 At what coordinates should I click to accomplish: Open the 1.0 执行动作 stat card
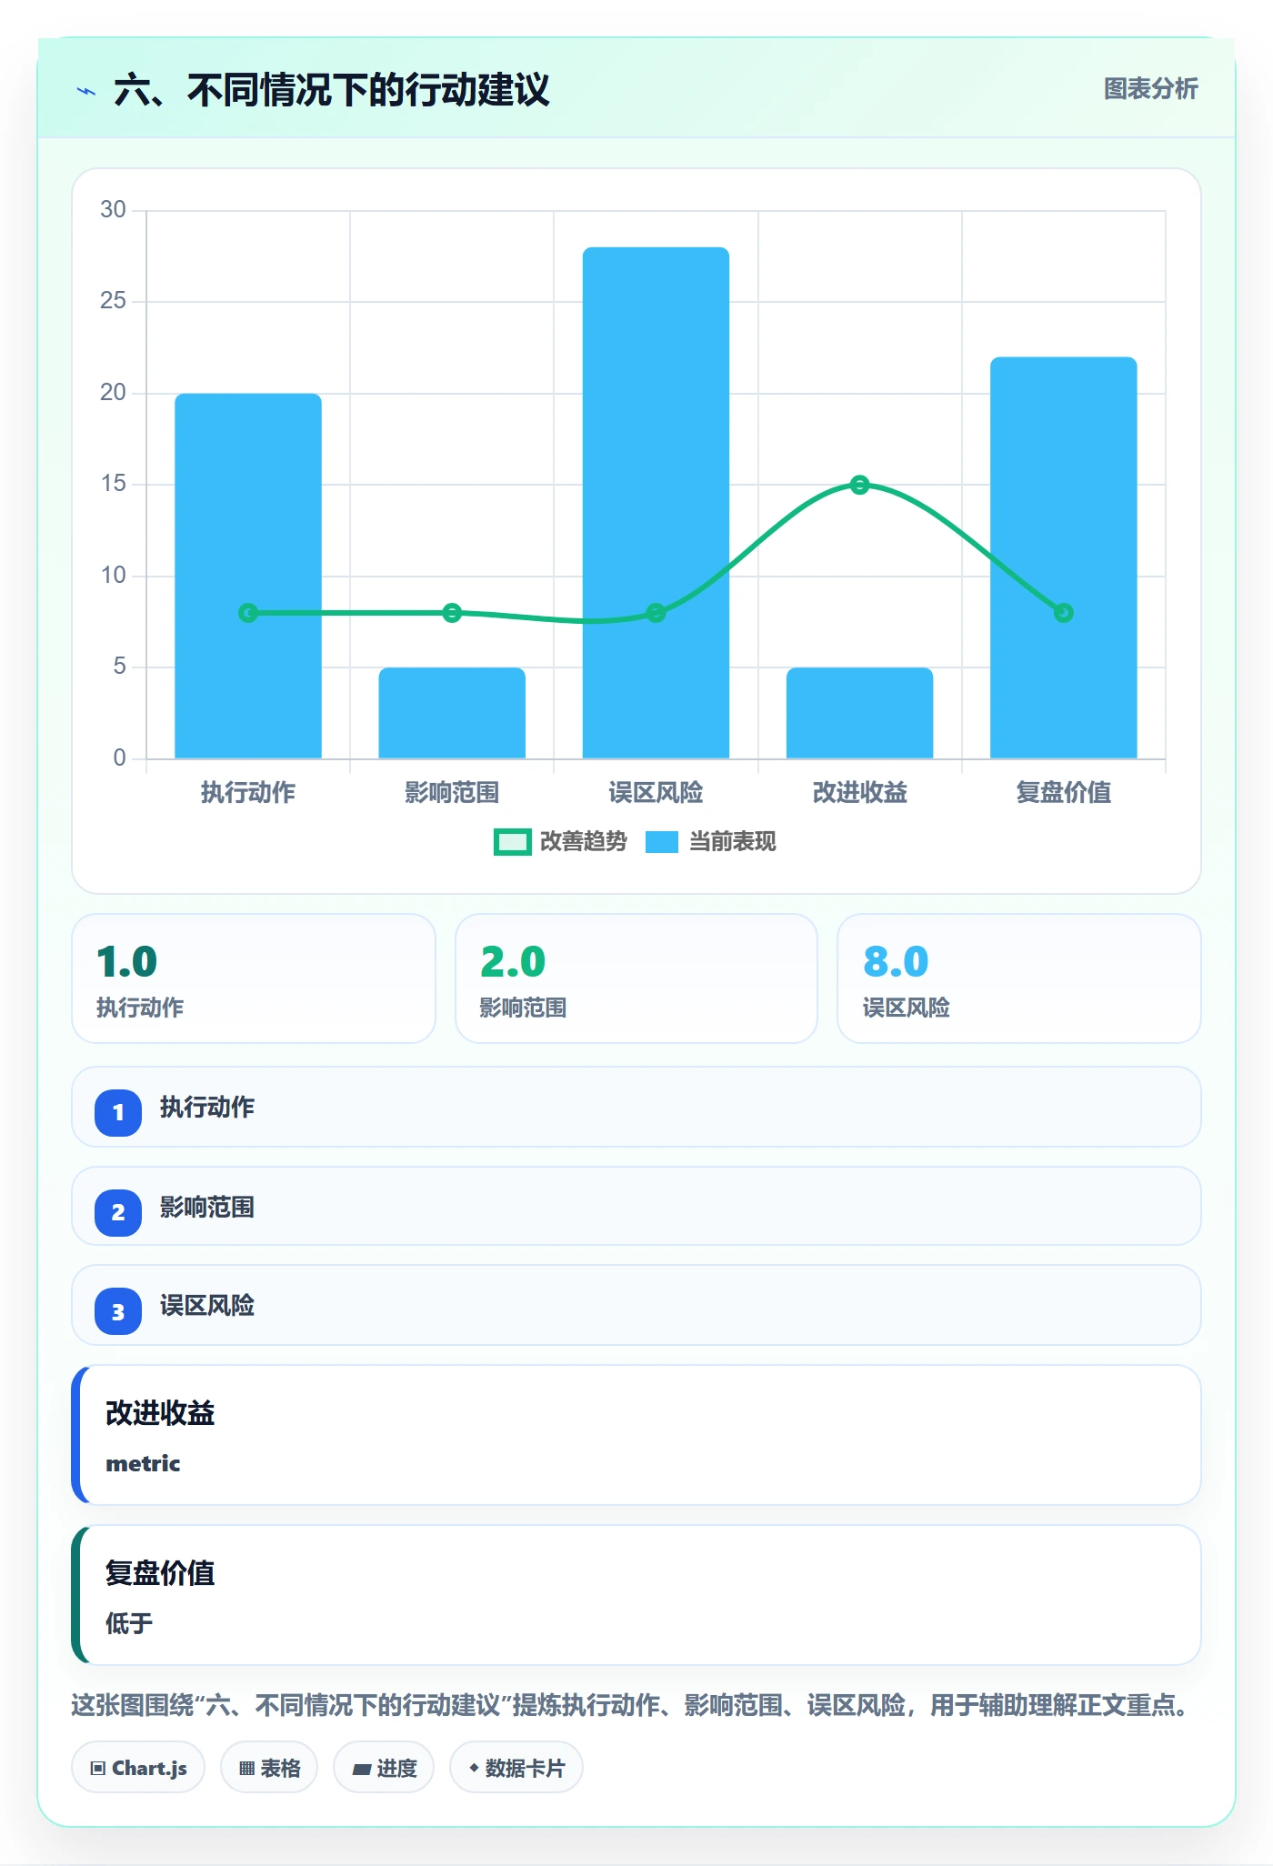coord(254,978)
